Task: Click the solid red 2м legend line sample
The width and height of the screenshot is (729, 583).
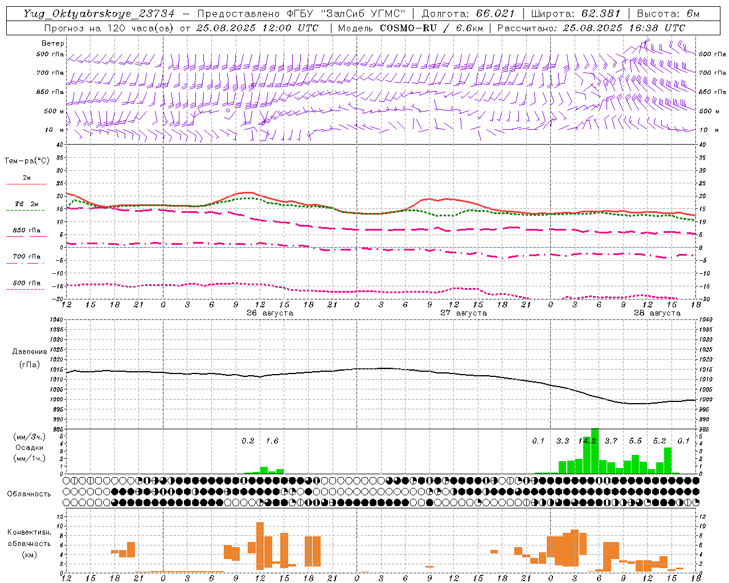Action: coord(27,184)
